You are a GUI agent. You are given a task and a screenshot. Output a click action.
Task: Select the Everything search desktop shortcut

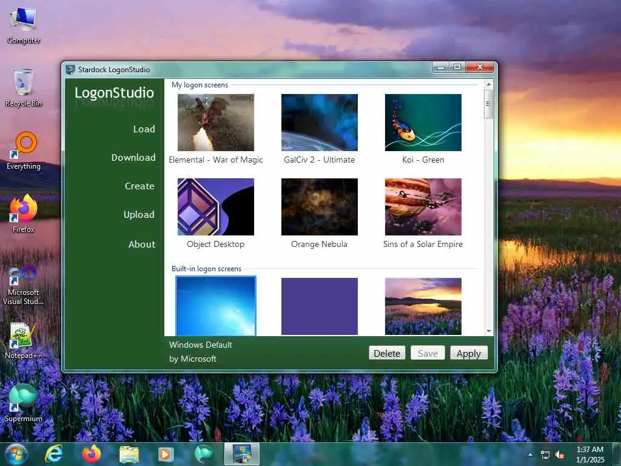[x=24, y=150]
